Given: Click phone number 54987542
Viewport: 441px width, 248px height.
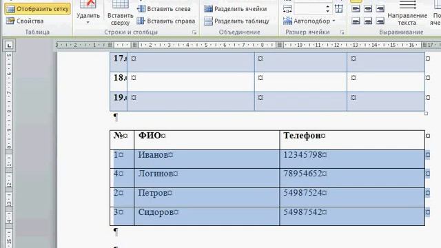Looking at the screenshot, I should tap(302, 211).
